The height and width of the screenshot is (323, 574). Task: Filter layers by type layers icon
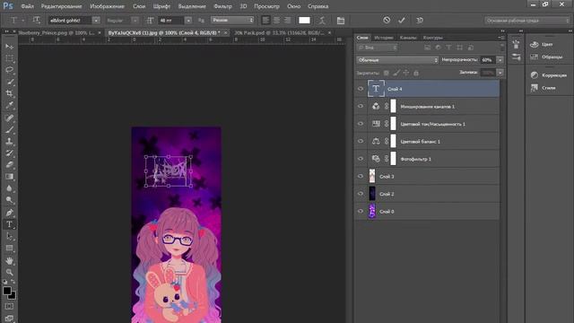click(448, 48)
